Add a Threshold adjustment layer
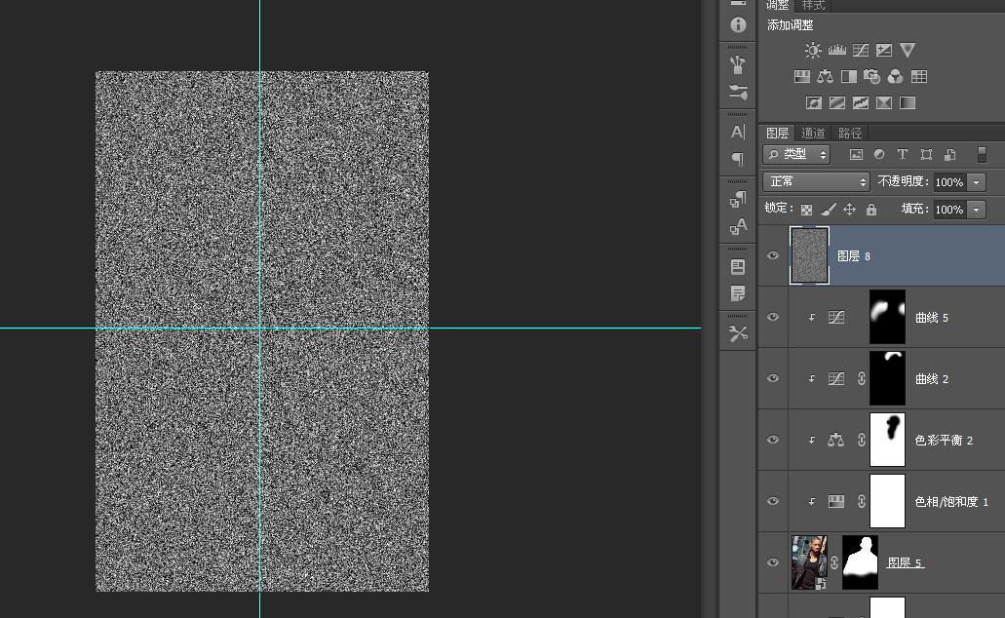1005x618 pixels. [x=860, y=102]
